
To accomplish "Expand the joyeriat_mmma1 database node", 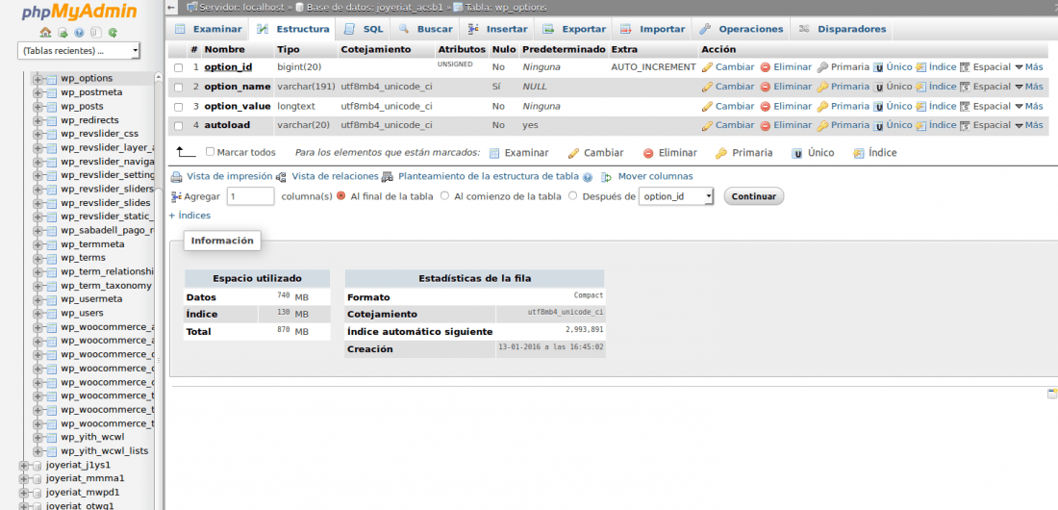I will pos(24,479).
